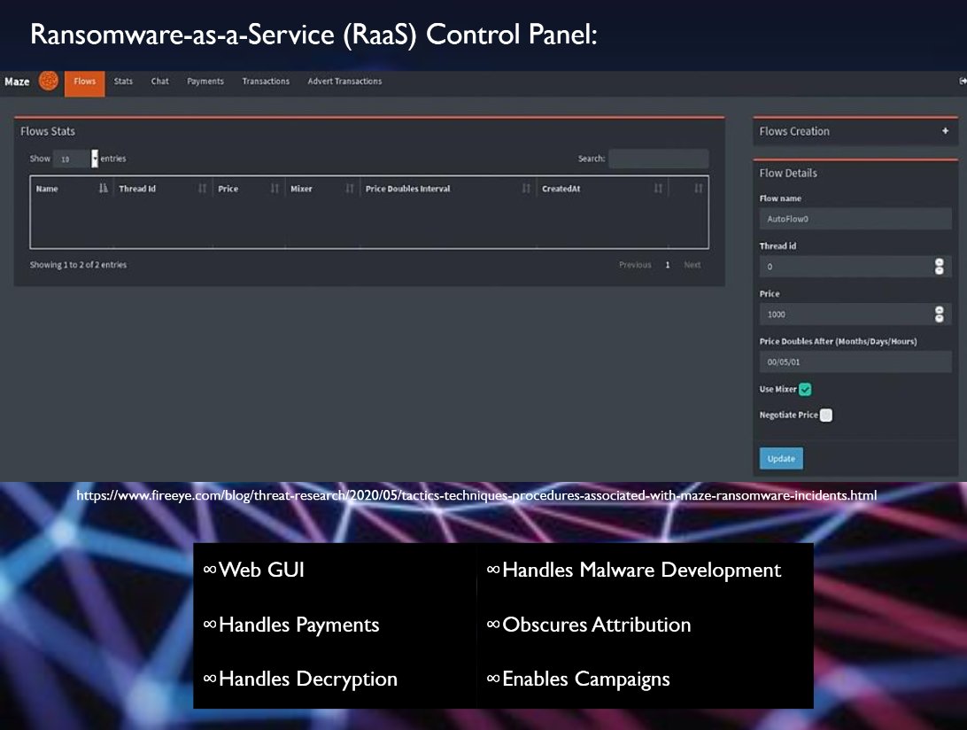Image resolution: width=967 pixels, height=730 pixels.
Task: Adjust the Thread id spinner arrows
Action: 940,267
